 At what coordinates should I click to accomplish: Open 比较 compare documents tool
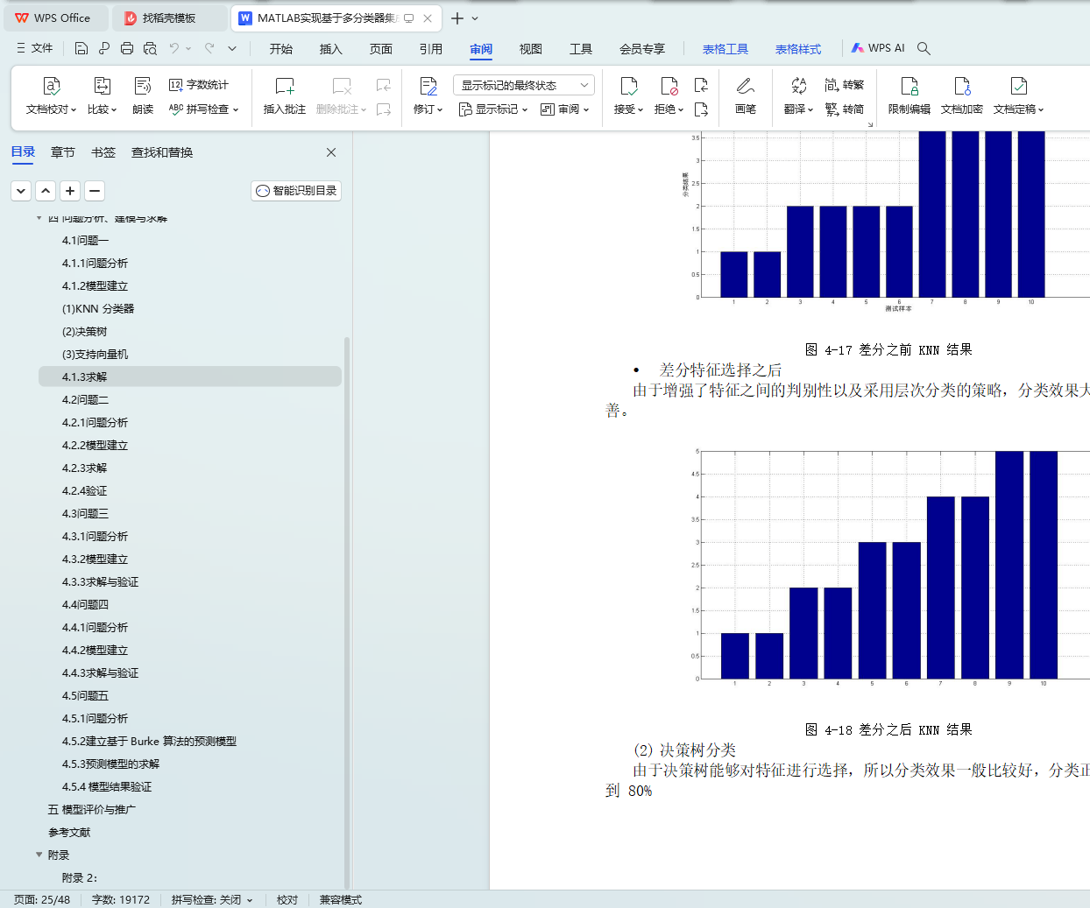[x=102, y=96]
